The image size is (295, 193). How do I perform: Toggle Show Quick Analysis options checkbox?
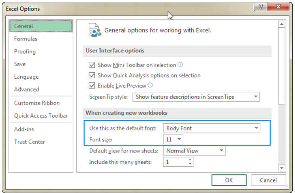92,75
